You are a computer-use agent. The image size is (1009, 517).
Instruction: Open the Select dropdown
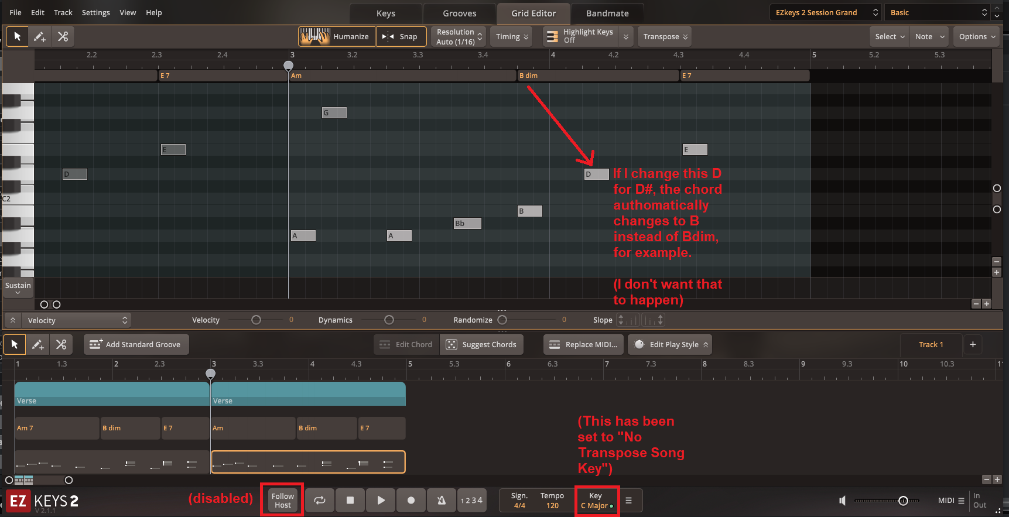coord(889,36)
